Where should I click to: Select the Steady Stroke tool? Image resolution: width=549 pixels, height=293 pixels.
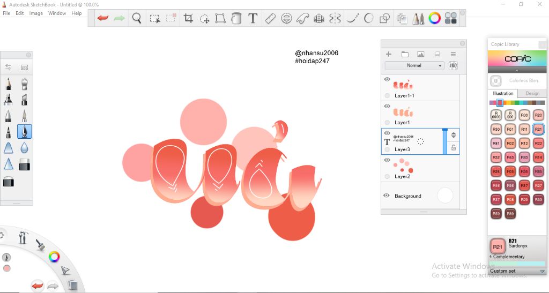tap(353, 18)
